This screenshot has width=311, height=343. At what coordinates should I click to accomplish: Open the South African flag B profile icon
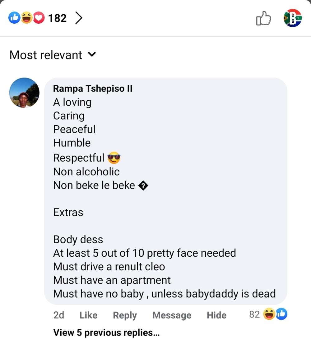[293, 18]
